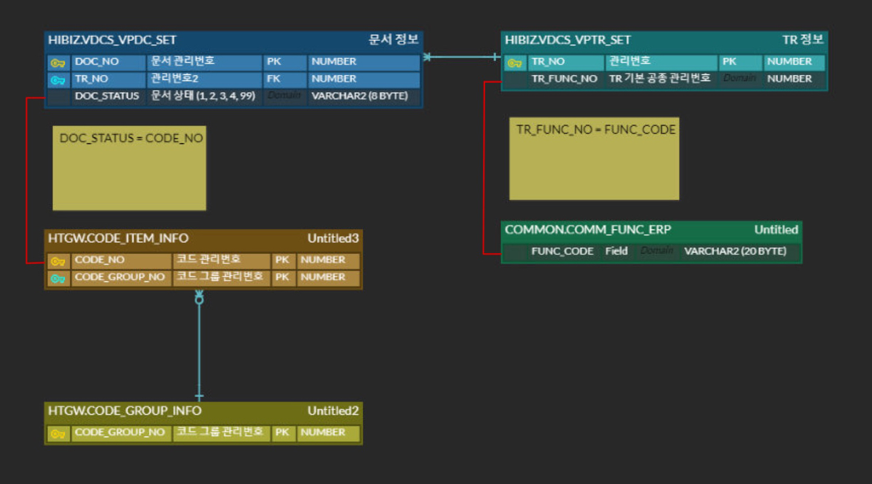Select the DOC_STATUS column name
Image resolution: width=872 pixels, height=484 pixels.
(x=107, y=96)
